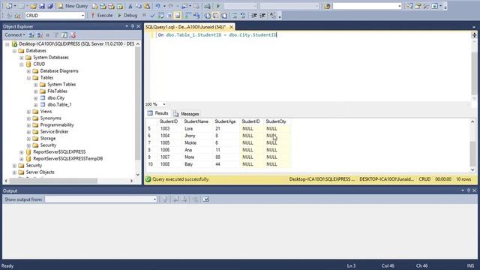
Task: Toggle the highlighted IntelliSense Enabled button
Action: click(178, 15)
